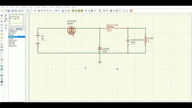Image resolution: width=192 pixels, height=108 pixels.
Task: Select the selection mode arrow tool
Action: (1, 15)
